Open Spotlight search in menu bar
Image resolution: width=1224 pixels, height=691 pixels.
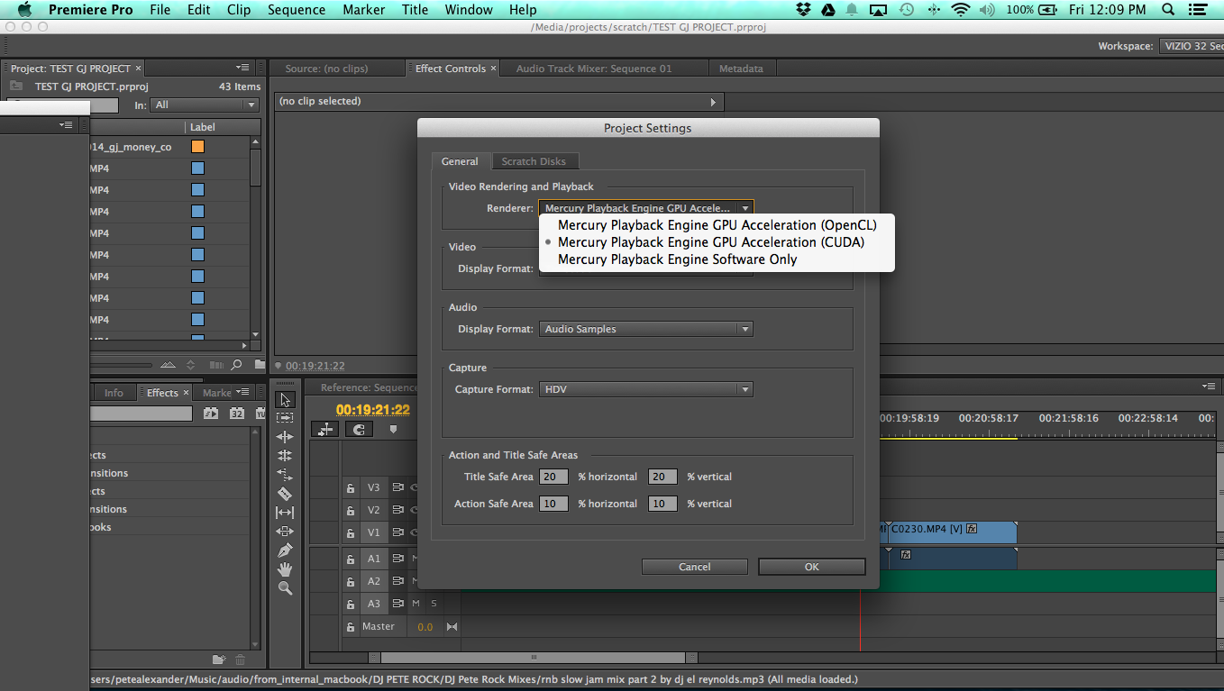[1168, 10]
